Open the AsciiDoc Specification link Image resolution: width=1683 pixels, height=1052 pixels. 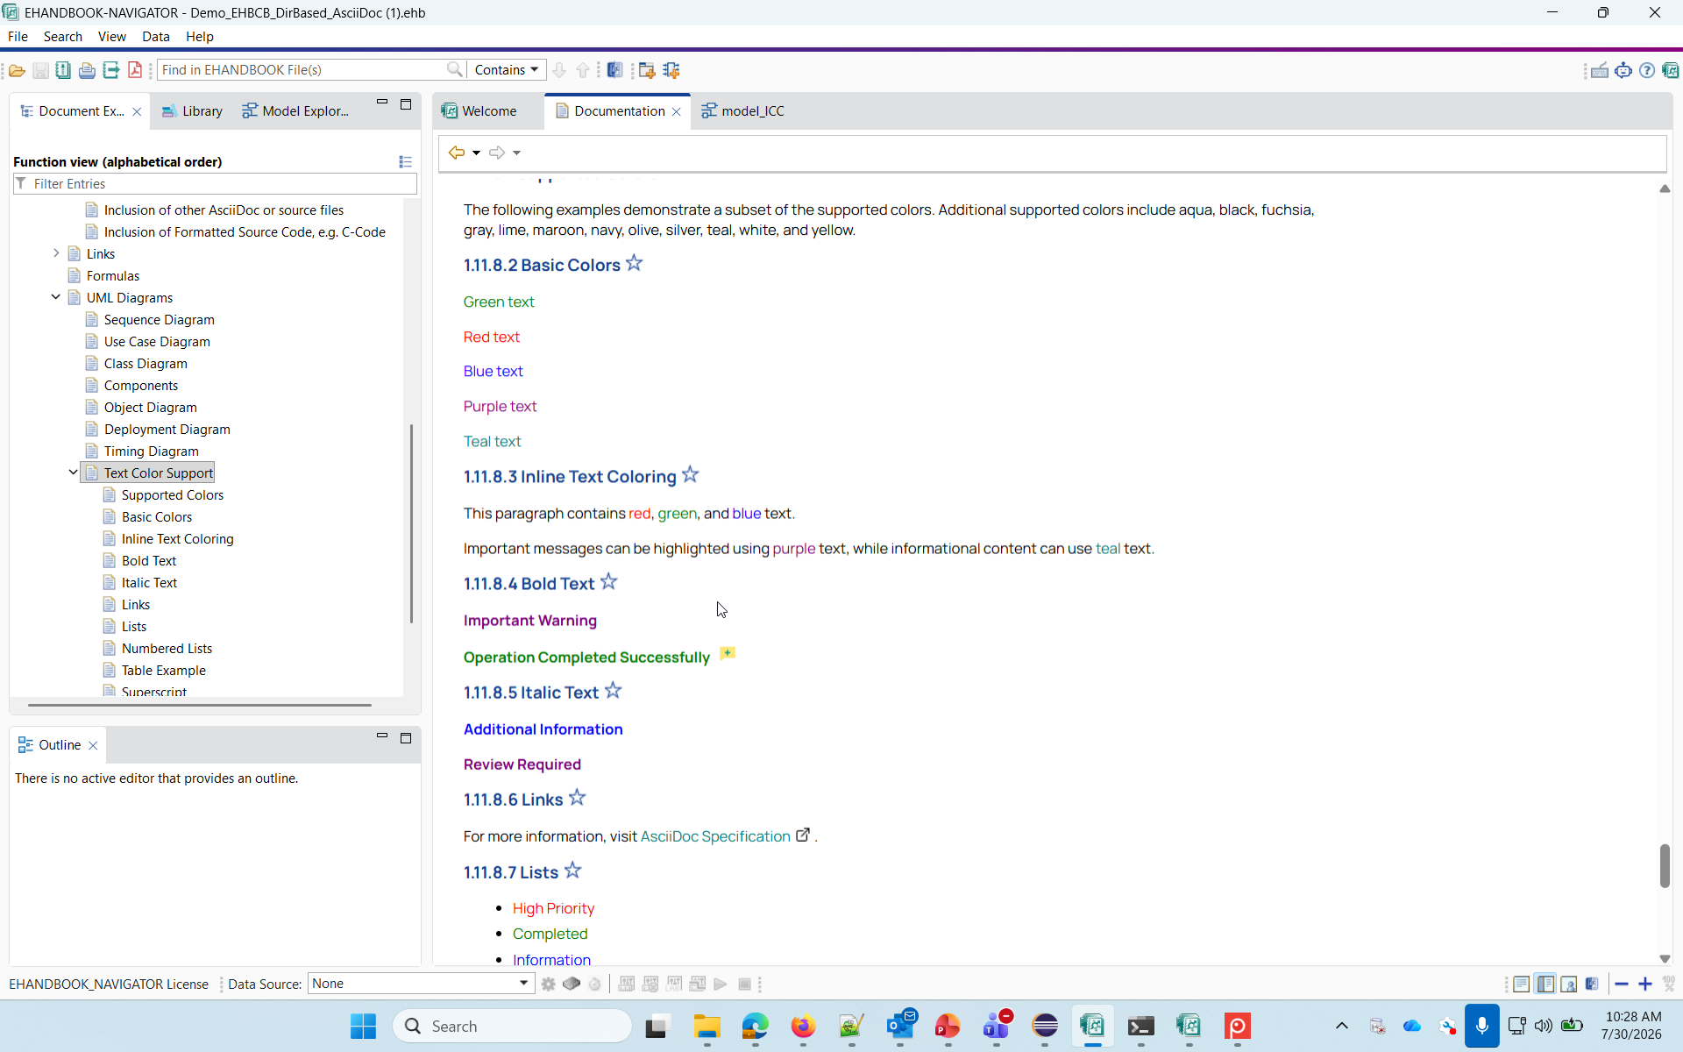715,836
